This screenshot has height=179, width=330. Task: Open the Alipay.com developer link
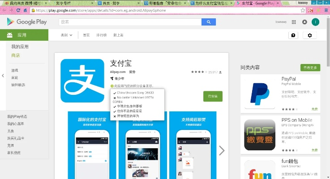click(x=118, y=72)
